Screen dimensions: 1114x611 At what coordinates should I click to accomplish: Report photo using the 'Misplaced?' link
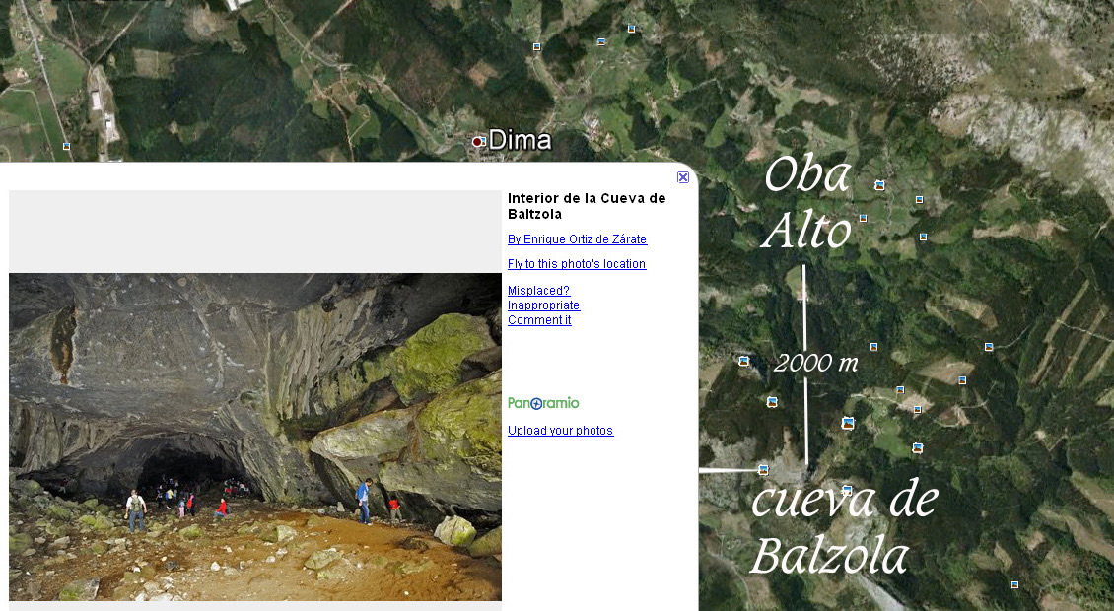pos(538,291)
